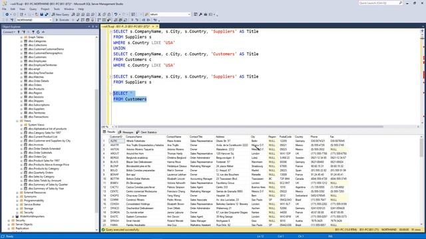
Task: Select the Service Broker folder
Action: [32, 204]
